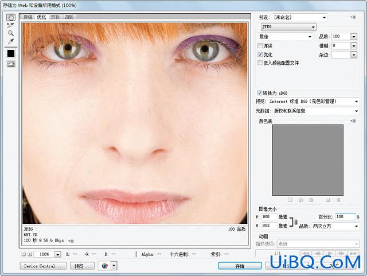Viewport: 367px width, 276px height.
Task: Switch to the 优化 (Optimized) tab
Action: pos(42,17)
